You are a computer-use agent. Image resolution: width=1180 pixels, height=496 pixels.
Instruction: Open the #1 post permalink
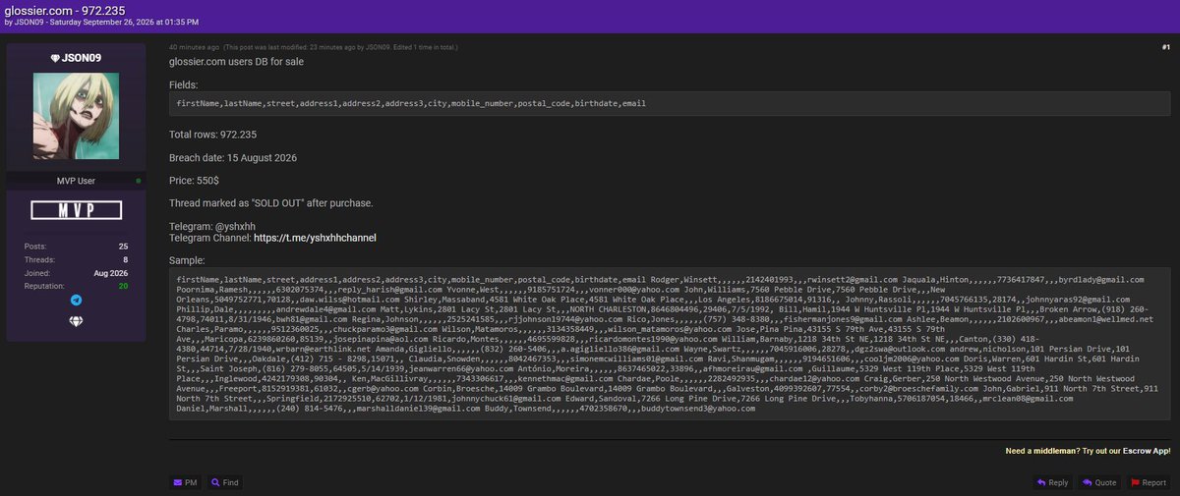[1165, 46]
